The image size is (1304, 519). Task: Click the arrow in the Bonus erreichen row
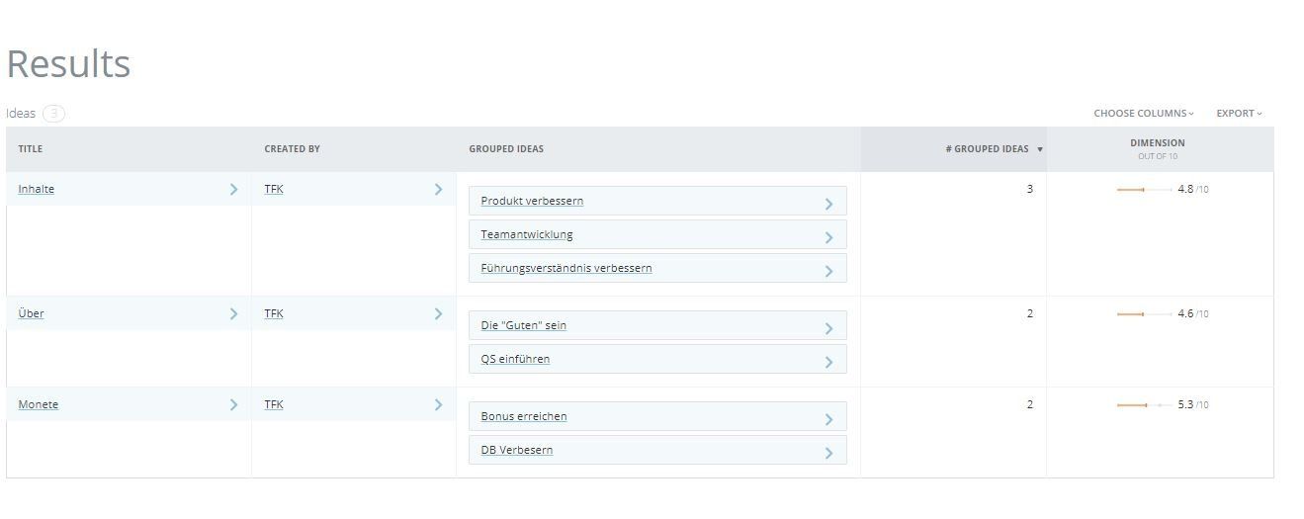click(828, 419)
